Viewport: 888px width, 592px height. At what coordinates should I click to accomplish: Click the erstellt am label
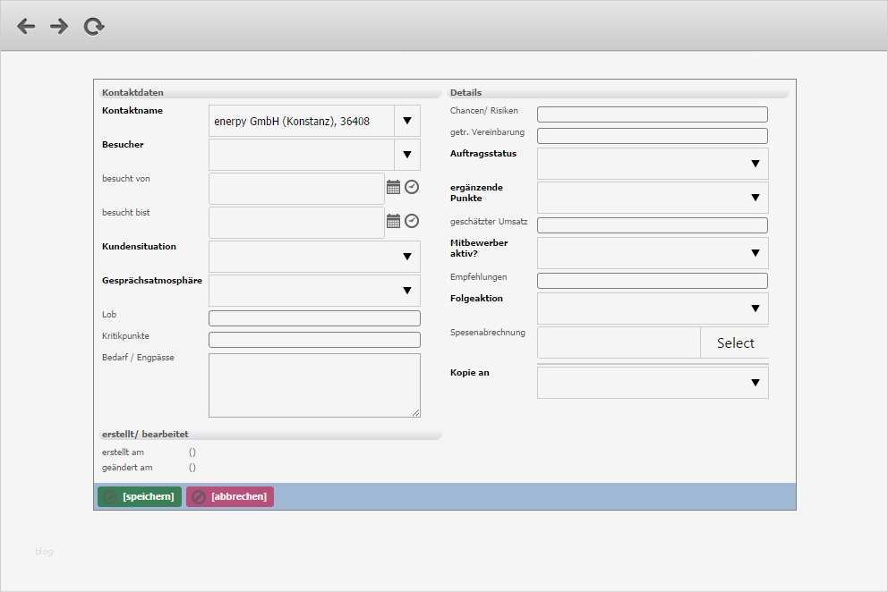[x=123, y=452]
